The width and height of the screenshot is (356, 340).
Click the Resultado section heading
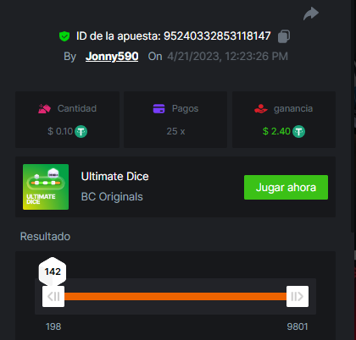coord(45,237)
